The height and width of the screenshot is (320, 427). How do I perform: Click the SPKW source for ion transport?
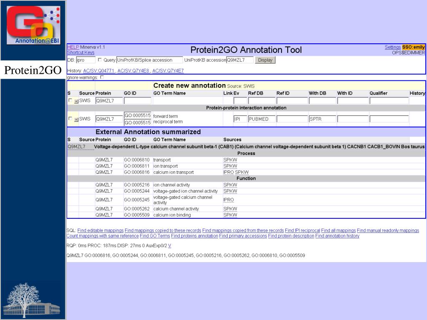pyautogui.click(x=230, y=166)
